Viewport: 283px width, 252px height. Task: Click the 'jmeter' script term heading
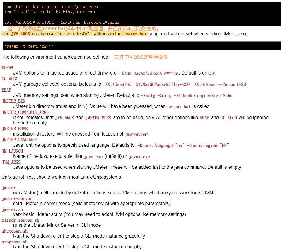(9, 188)
